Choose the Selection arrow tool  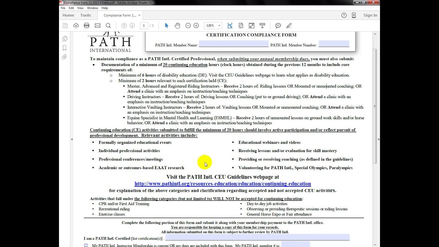coord(167,26)
